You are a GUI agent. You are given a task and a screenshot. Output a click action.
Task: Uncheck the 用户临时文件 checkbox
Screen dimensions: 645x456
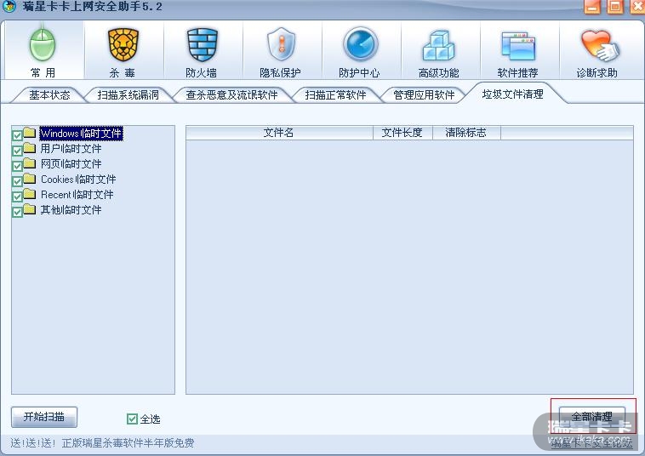(x=17, y=151)
